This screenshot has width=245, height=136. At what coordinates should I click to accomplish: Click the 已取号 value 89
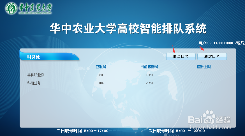click(x=101, y=75)
